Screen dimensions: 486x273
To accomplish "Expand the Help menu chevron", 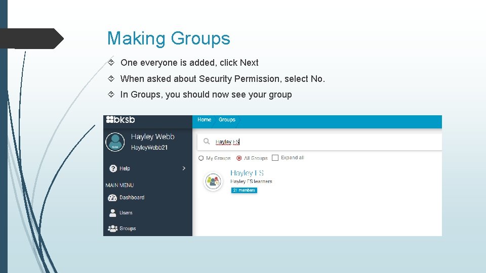I will (184, 168).
